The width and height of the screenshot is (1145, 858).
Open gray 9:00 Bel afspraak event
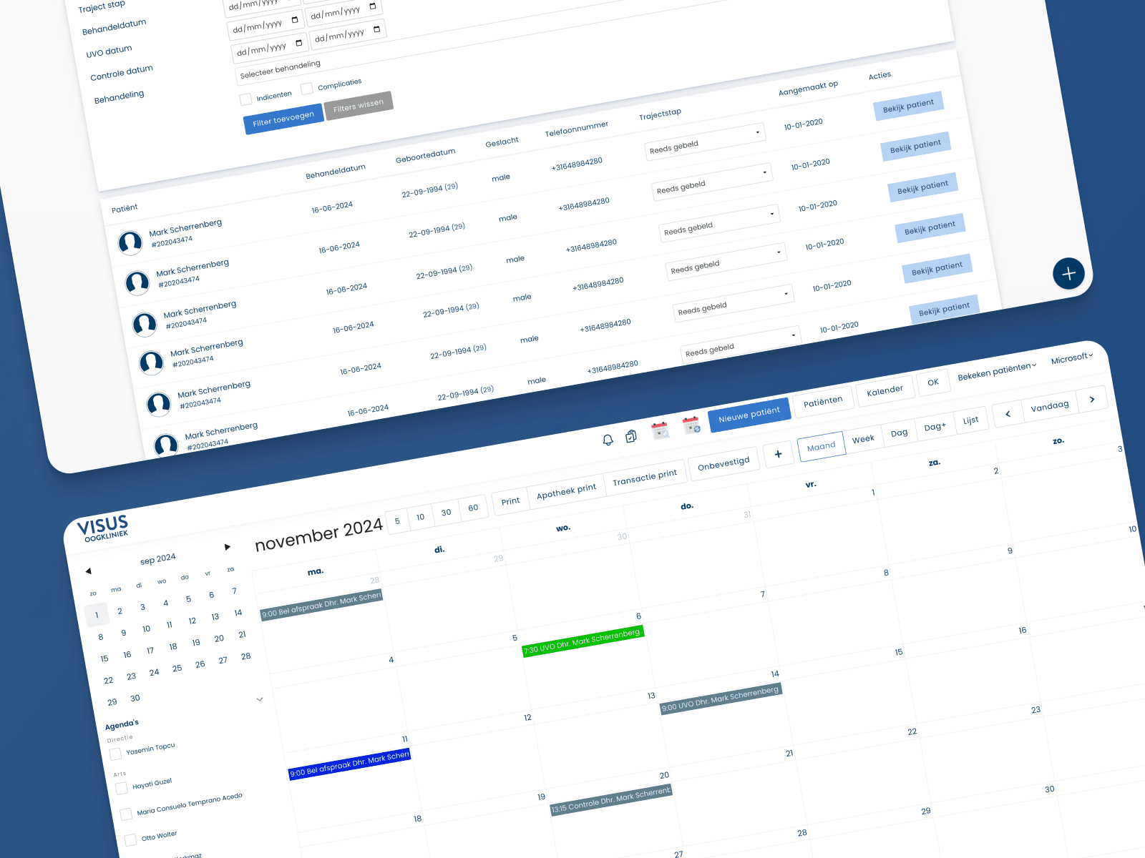321,605
